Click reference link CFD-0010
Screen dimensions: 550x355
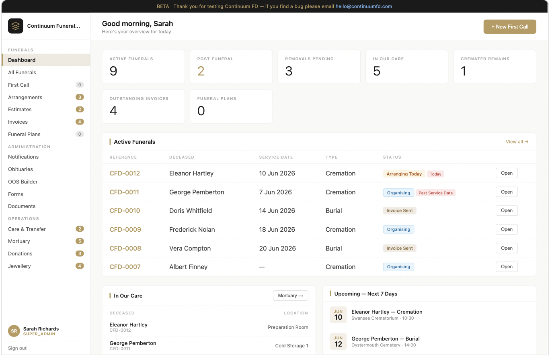pos(125,210)
